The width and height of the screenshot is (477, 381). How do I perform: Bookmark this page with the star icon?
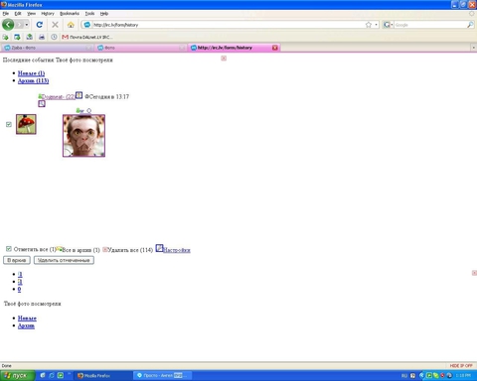coord(369,25)
